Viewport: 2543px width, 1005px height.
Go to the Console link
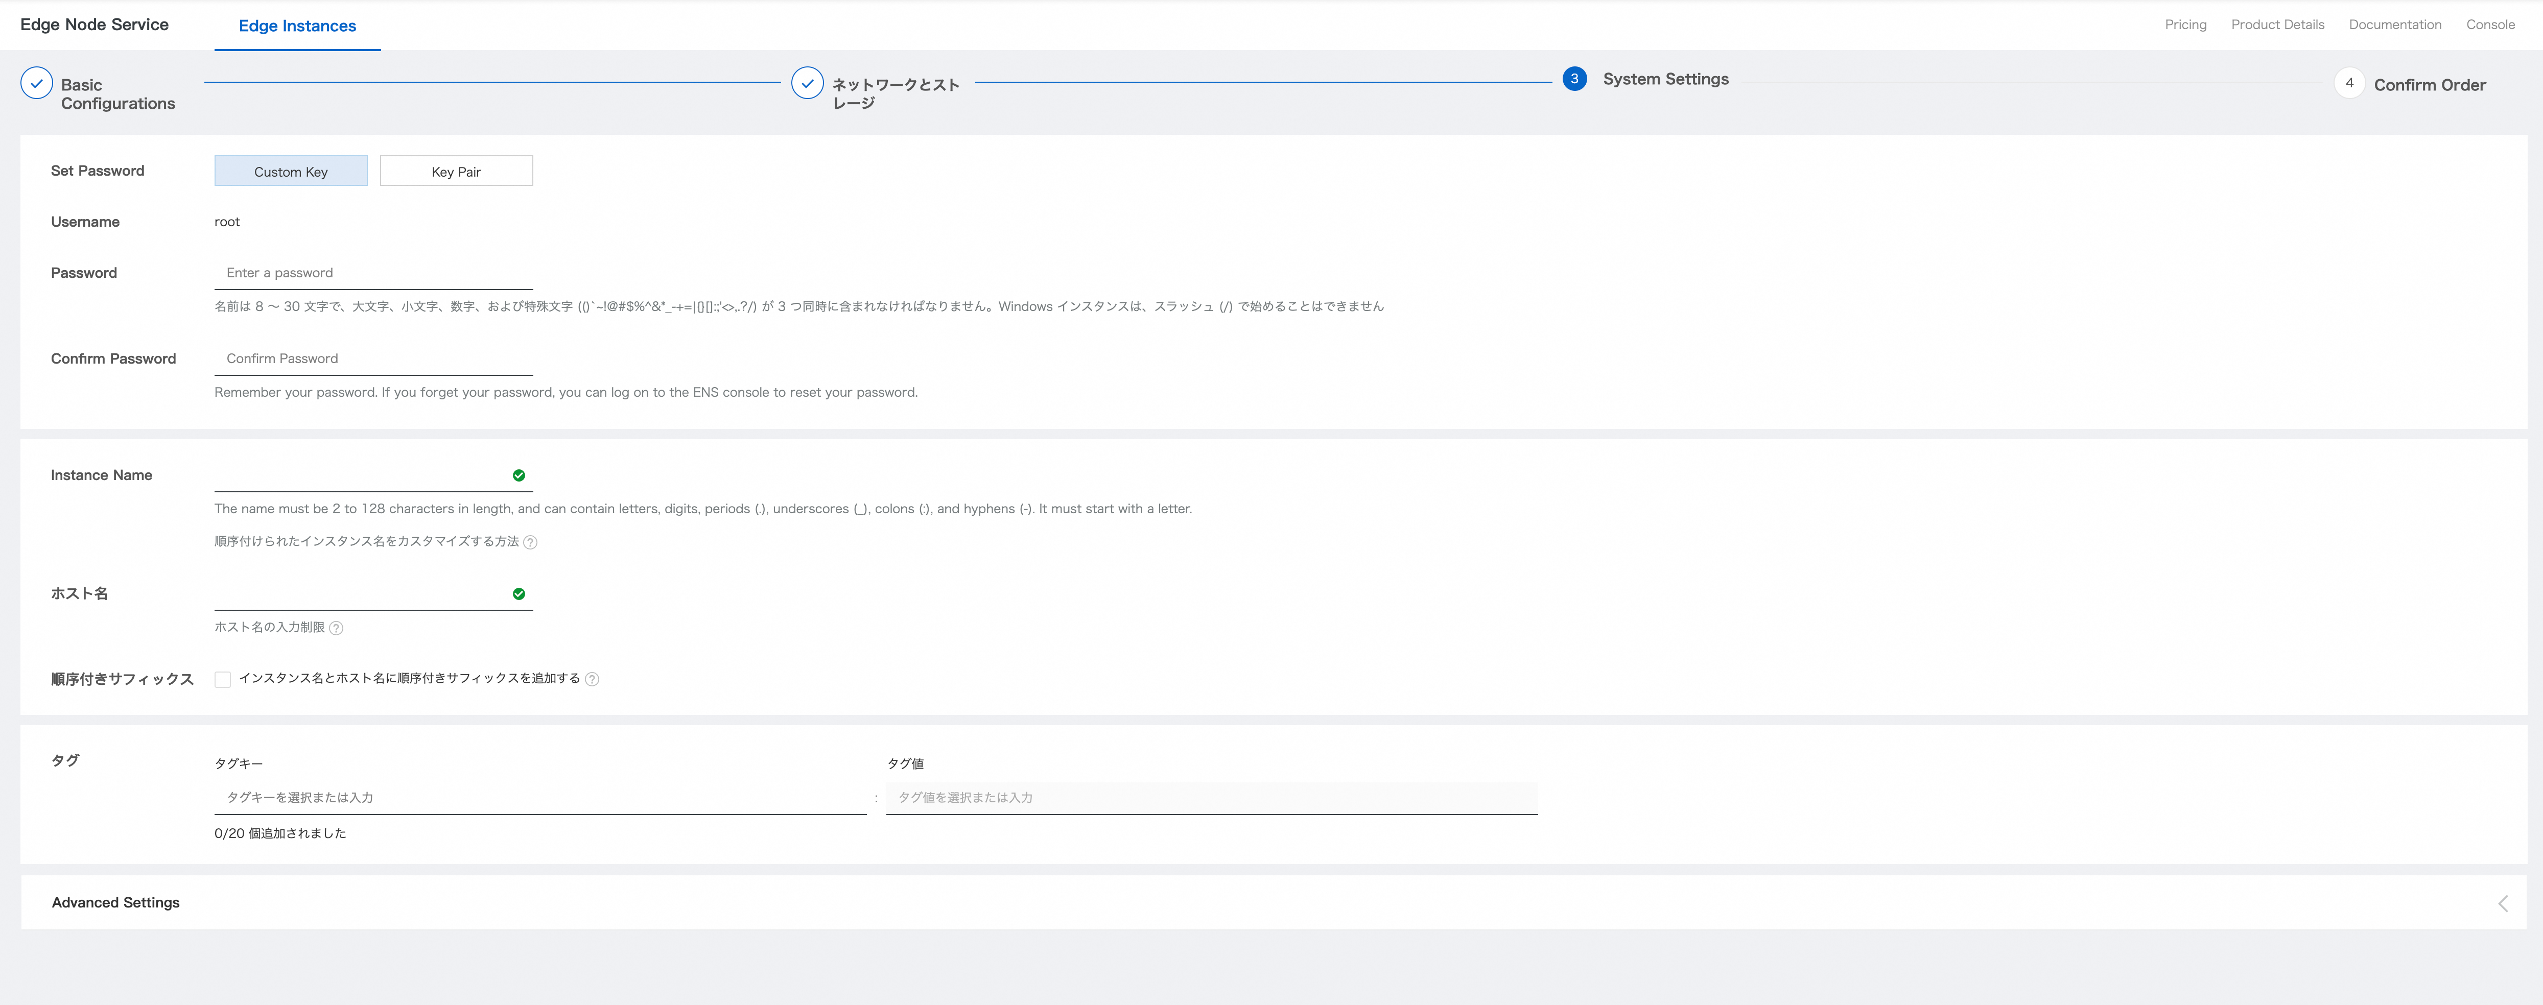[2490, 25]
